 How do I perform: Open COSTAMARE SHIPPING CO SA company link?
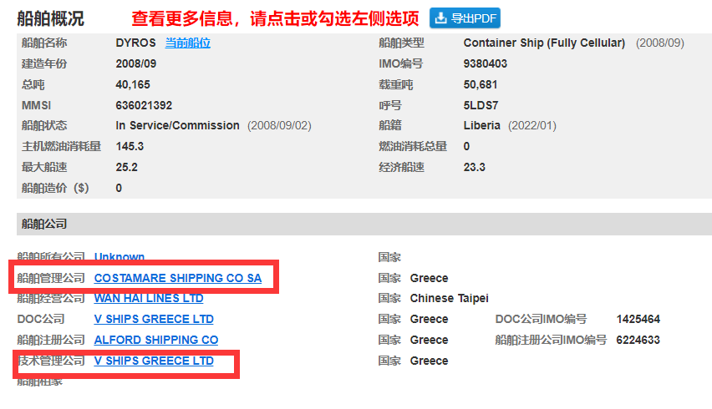coord(177,278)
